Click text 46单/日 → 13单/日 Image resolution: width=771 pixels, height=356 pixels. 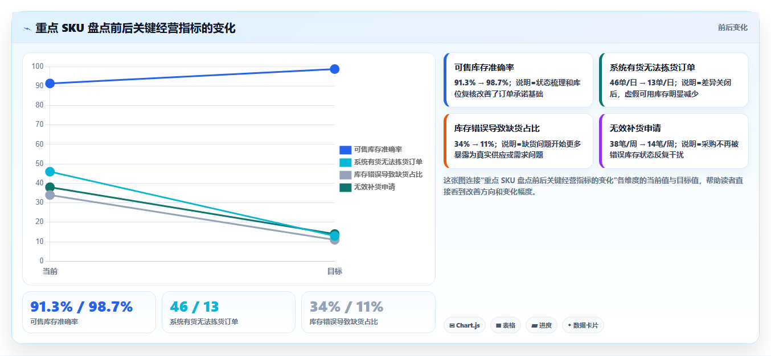(x=642, y=83)
